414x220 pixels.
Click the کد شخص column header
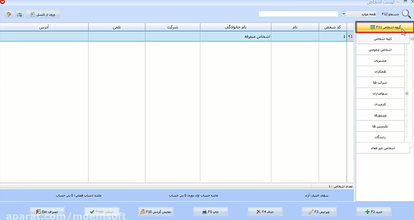click(332, 27)
